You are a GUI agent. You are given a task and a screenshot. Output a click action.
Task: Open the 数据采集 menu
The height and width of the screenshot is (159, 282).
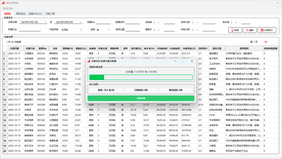(x=7, y=8)
